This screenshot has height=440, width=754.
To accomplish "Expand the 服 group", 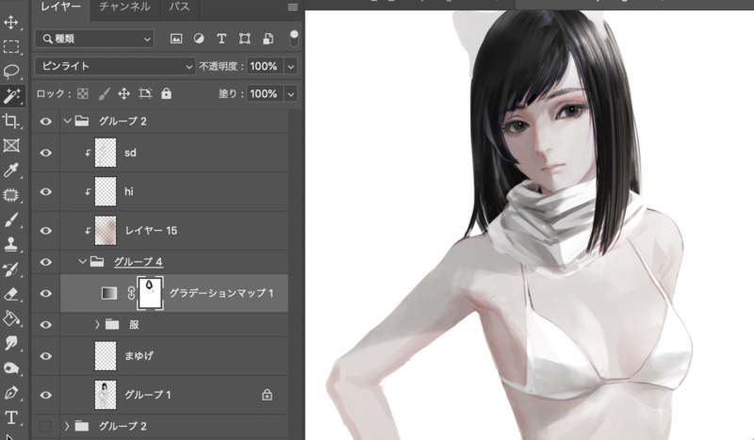I will [97, 325].
